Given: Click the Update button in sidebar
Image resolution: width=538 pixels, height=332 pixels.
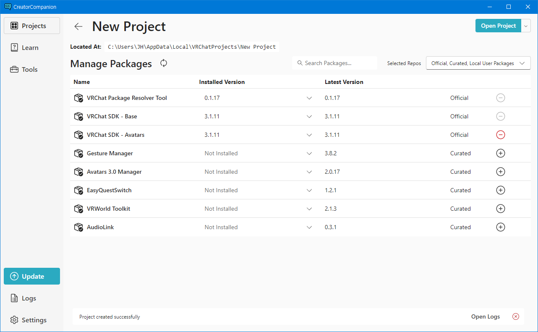Looking at the screenshot, I should (32, 276).
